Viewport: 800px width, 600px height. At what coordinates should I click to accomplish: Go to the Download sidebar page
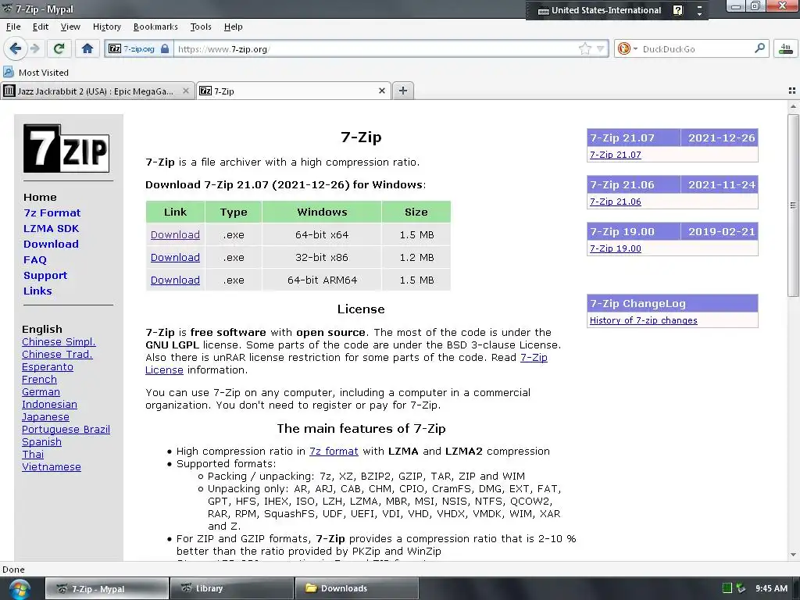[x=51, y=244]
